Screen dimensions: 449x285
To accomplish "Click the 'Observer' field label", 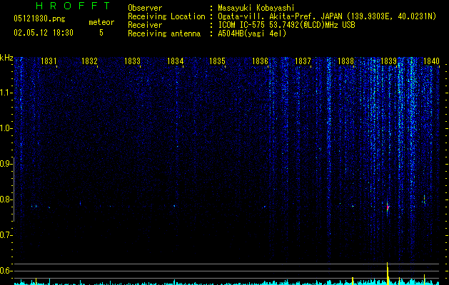I will (x=145, y=8).
